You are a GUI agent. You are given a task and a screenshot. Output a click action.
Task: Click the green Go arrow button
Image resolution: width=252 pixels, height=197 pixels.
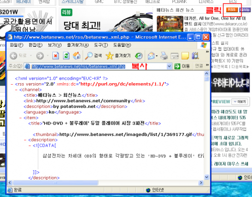pos(177,67)
